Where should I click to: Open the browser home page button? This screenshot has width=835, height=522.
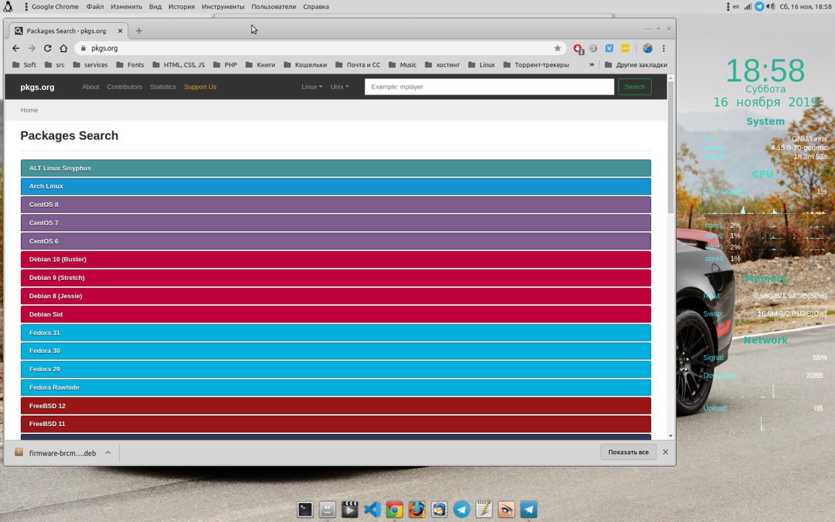63,48
